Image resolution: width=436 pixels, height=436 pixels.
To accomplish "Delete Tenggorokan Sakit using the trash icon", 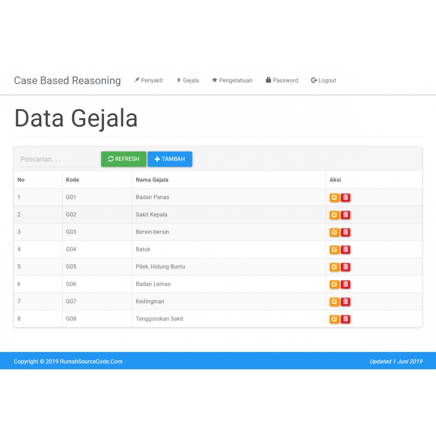I will (x=345, y=319).
